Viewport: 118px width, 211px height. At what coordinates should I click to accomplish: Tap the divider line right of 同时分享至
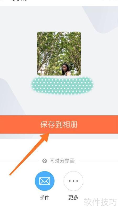click(x=98, y=161)
